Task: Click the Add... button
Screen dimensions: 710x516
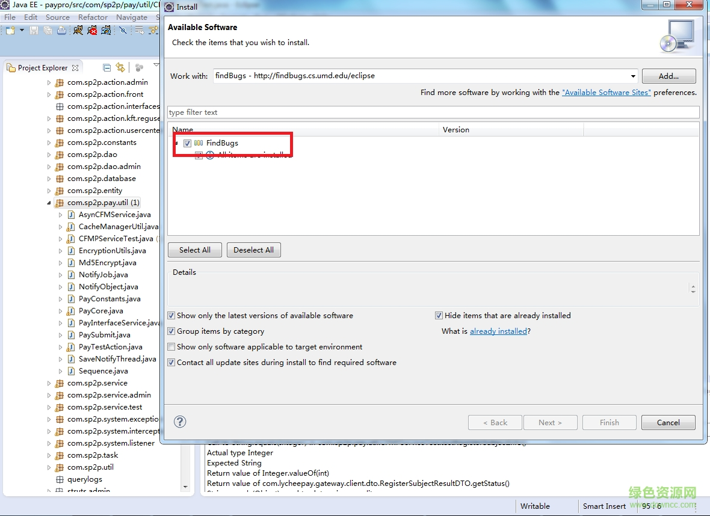Action: (x=668, y=76)
